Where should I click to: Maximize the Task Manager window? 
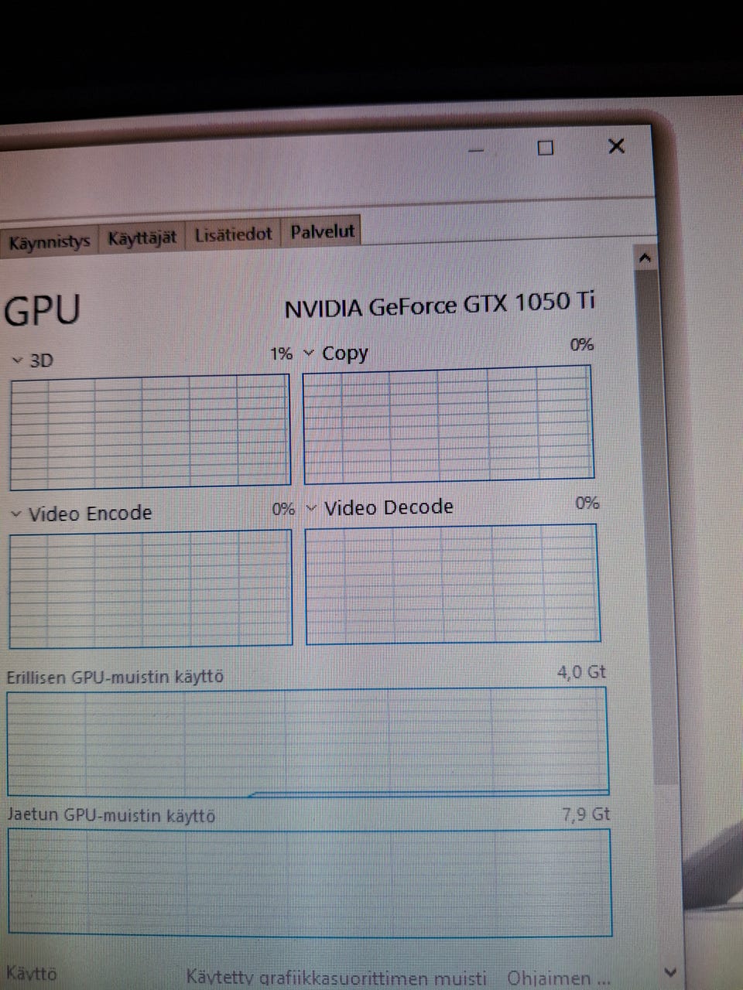tap(546, 148)
